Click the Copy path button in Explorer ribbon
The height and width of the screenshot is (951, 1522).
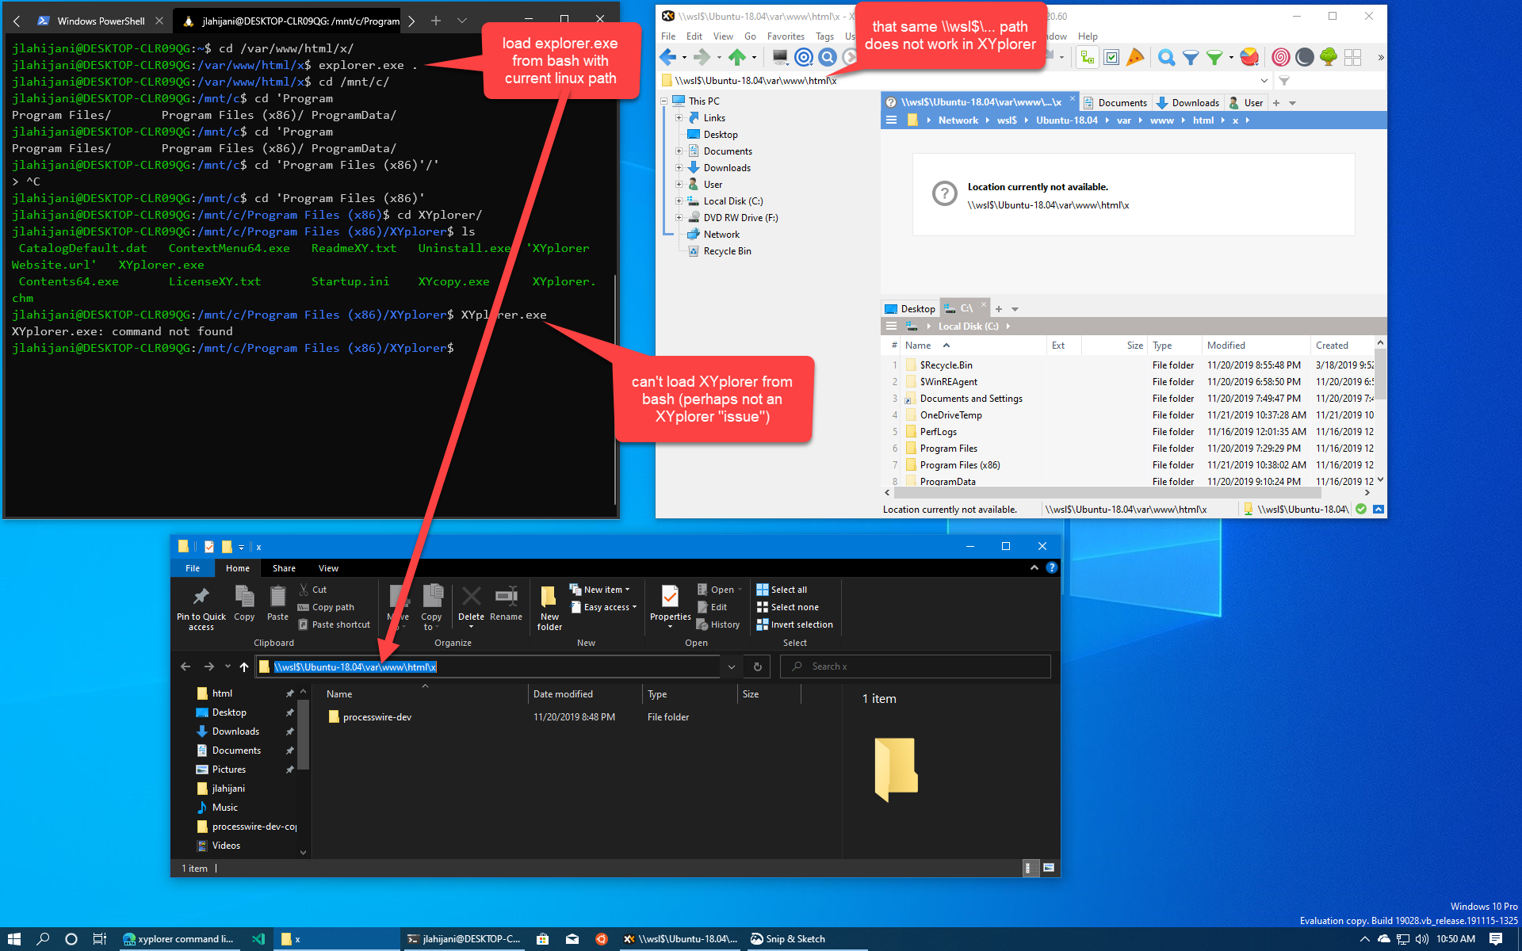(x=326, y=607)
